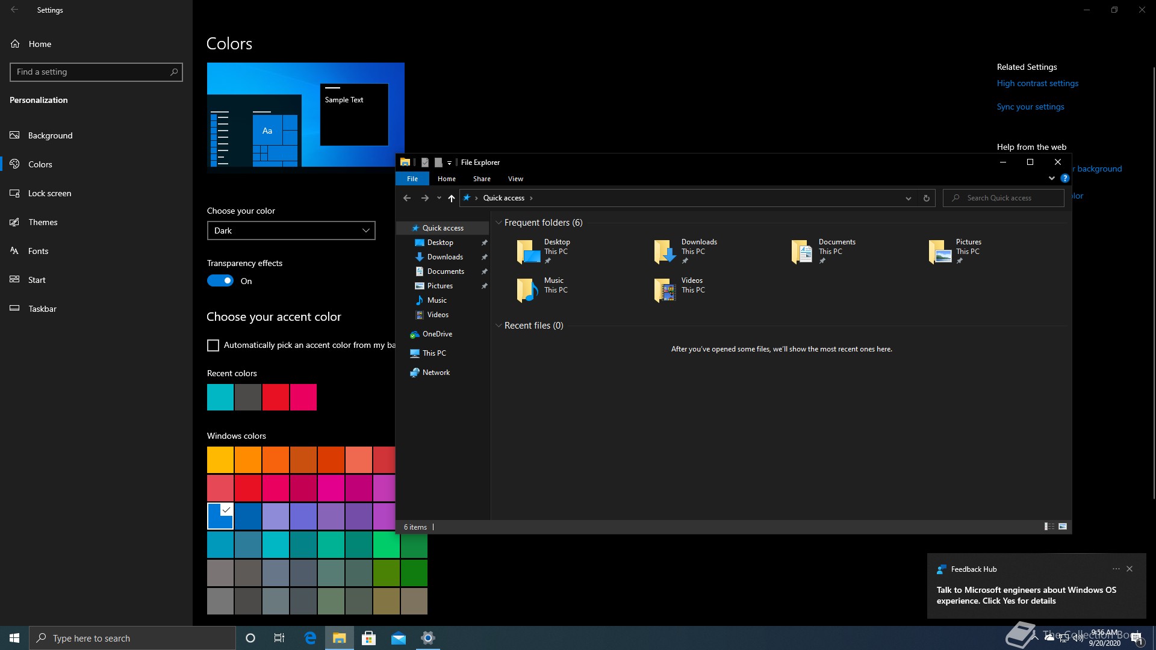This screenshot has width=1156, height=650.
Task: Collapse the Recent files section
Action: click(499, 326)
